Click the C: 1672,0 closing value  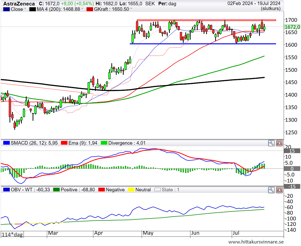point(49,4)
